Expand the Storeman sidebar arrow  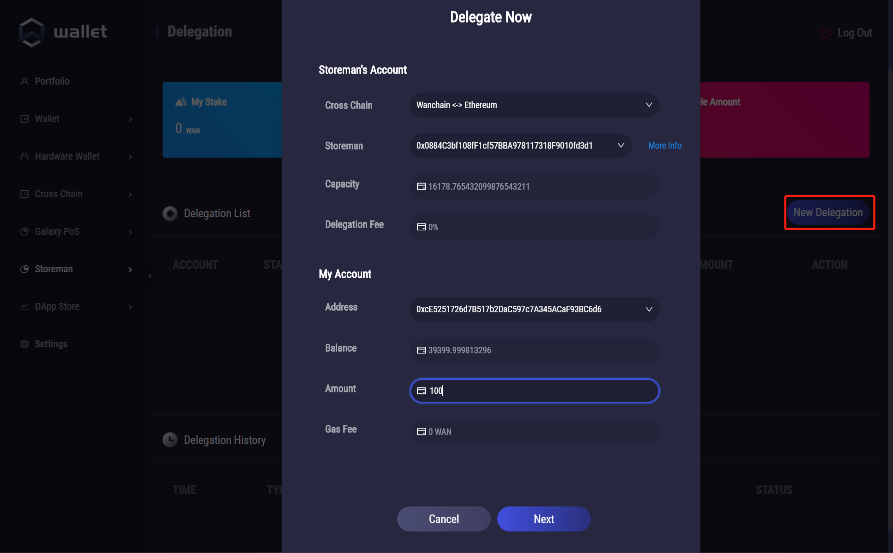130,269
